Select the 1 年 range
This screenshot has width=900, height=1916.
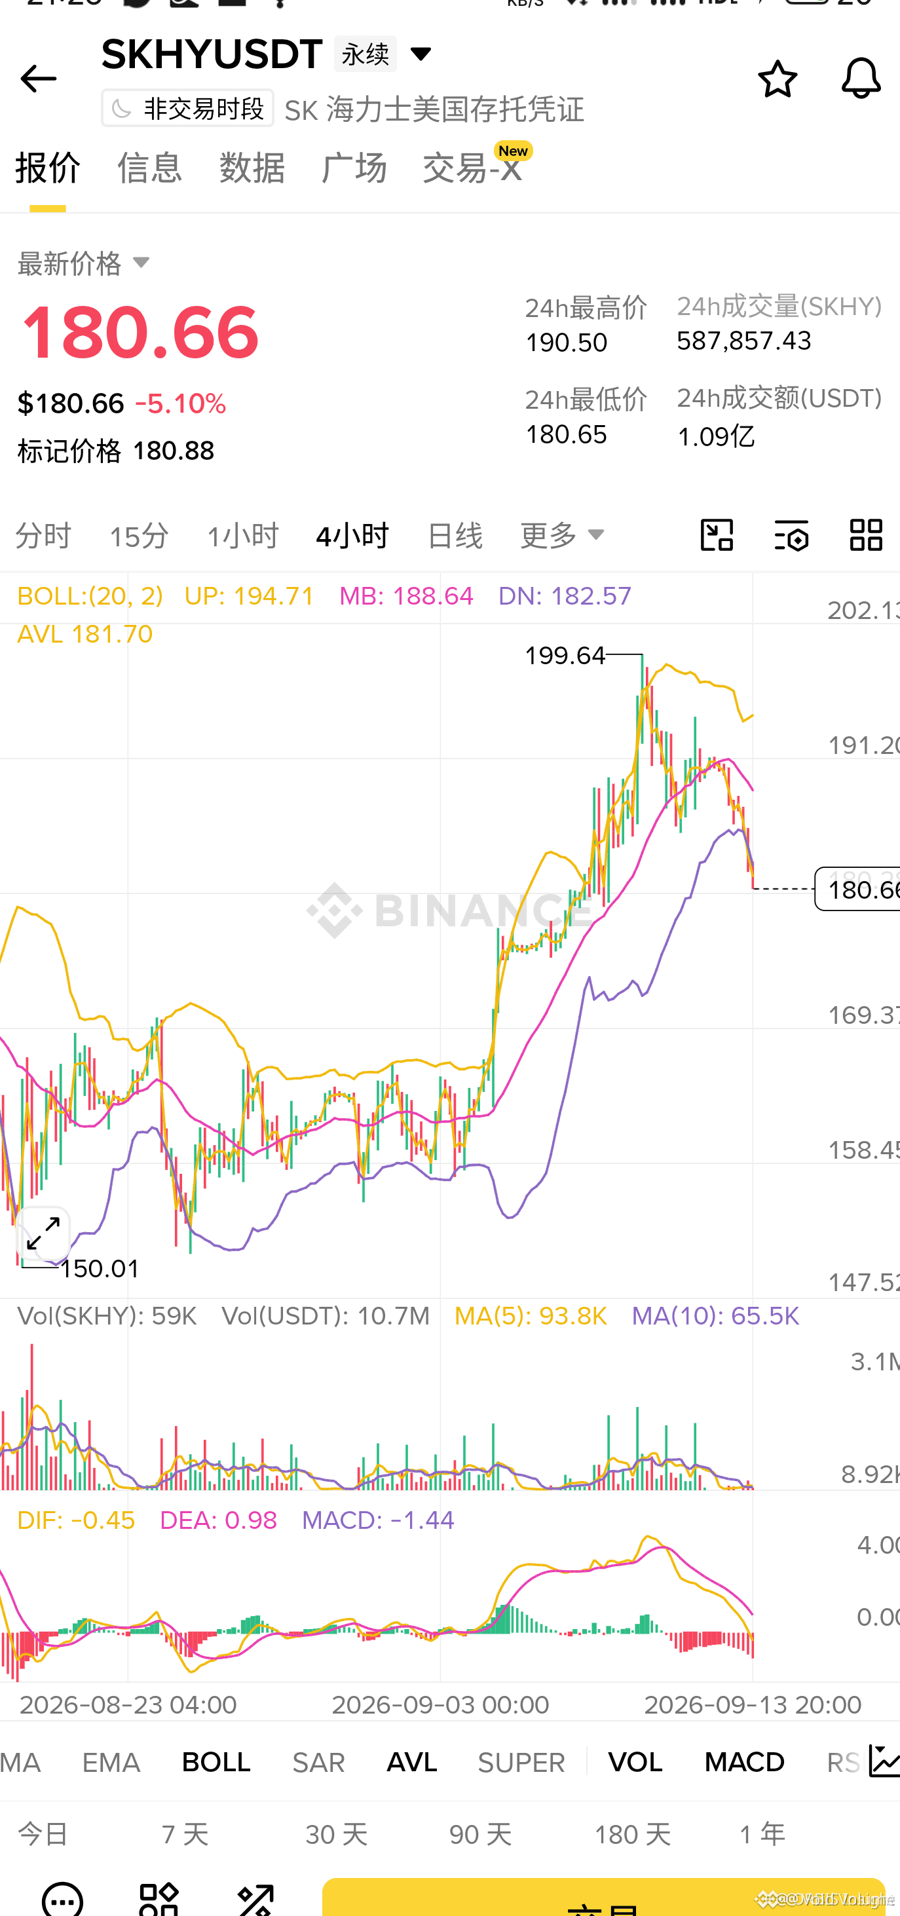coord(762,1834)
